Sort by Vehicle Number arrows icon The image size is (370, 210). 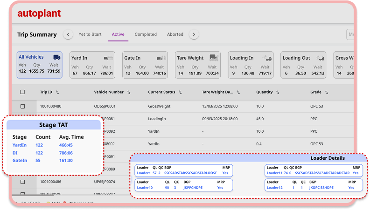coord(129,92)
